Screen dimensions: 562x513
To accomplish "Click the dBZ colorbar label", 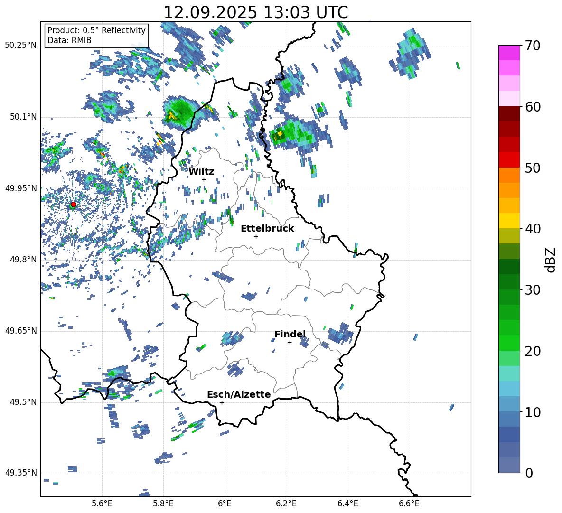I will (x=551, y=260).
